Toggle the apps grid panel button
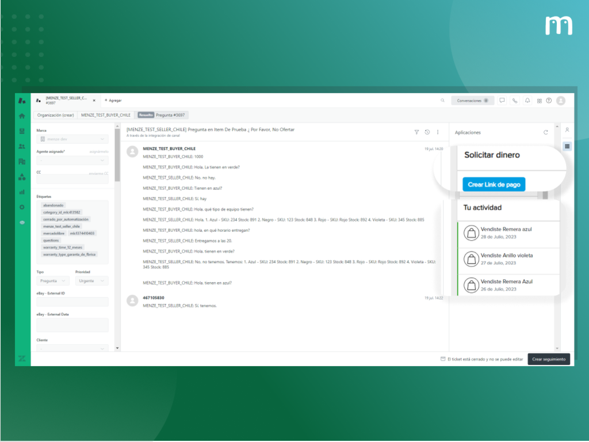589x442 pixels. pyautogui.click(x=567, y=146)
